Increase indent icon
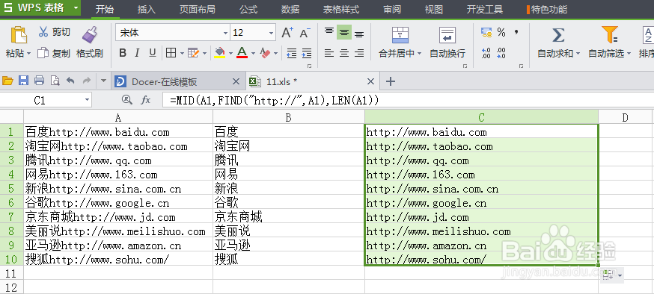This screenshot has height=294, width=654. [307, 53]
